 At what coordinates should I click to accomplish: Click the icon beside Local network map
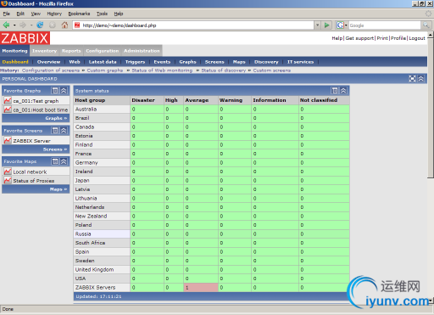8,172
